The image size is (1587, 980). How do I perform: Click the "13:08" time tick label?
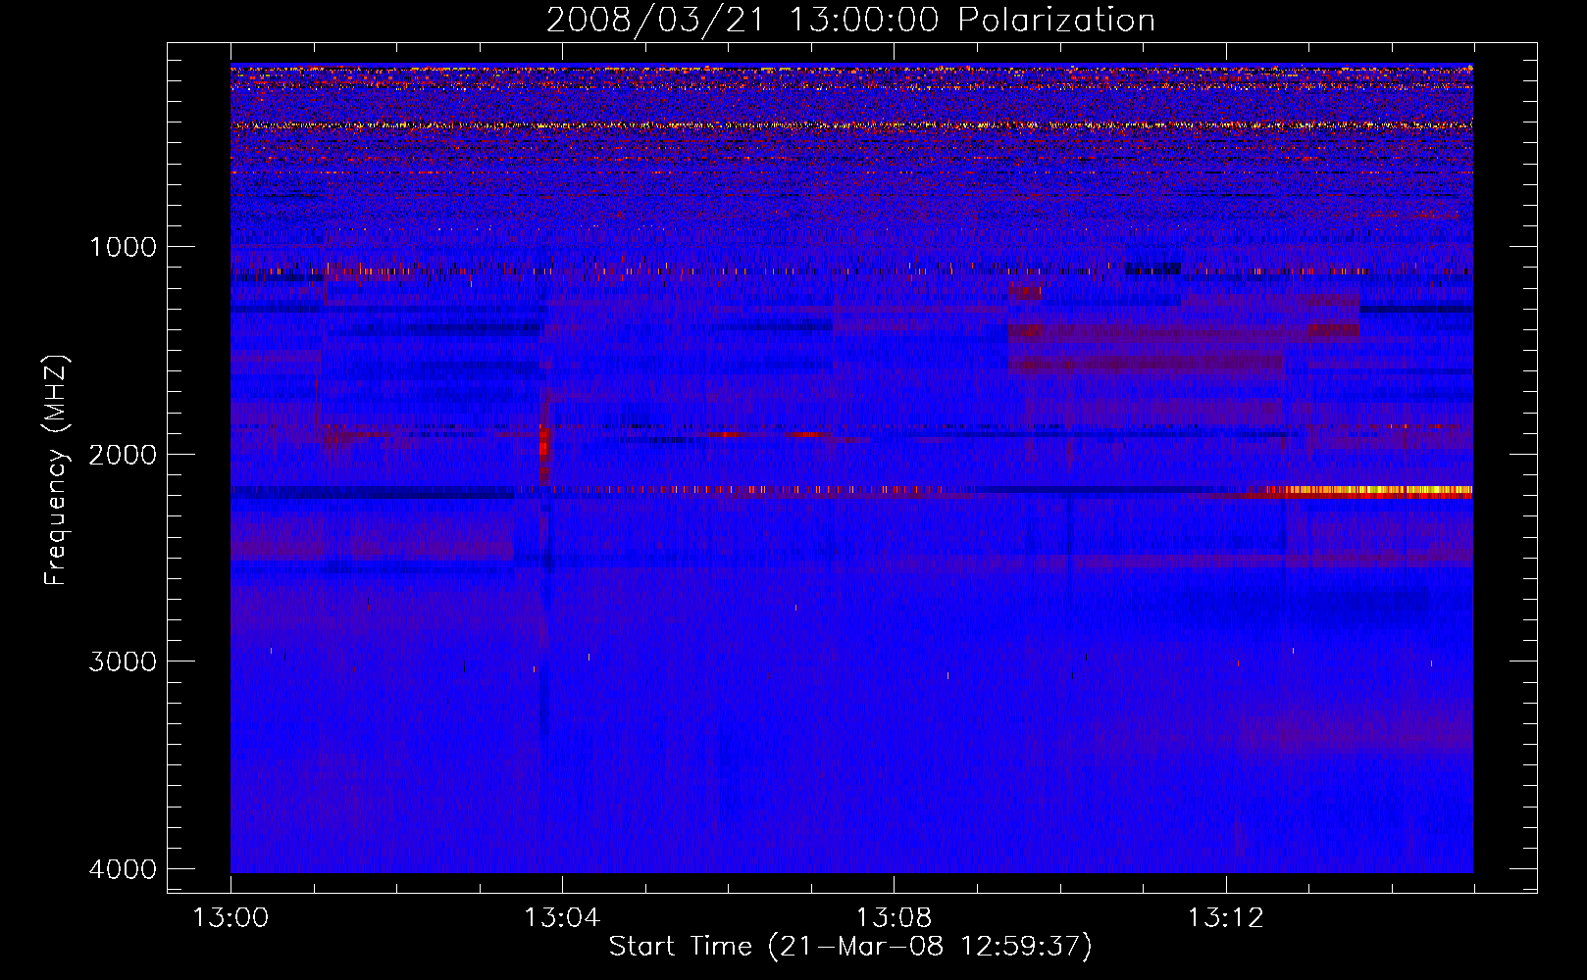tap(894, 918)
